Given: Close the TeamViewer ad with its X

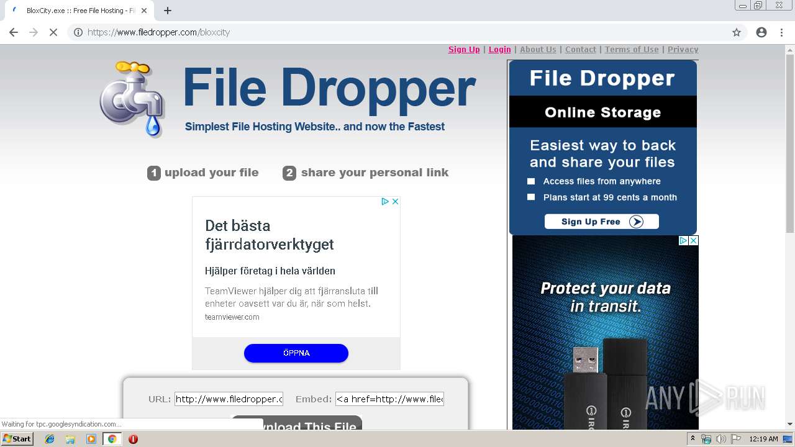Looking at the screenshot, I should (x=395, y=202).
